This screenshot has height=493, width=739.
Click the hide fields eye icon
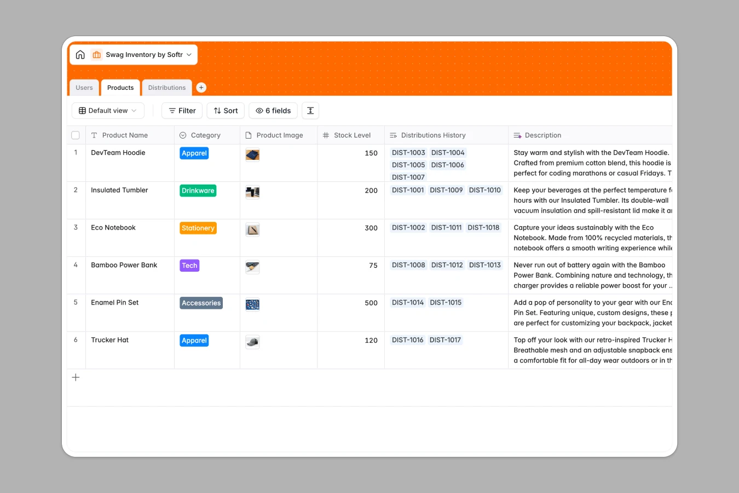[x=259, y=110]
